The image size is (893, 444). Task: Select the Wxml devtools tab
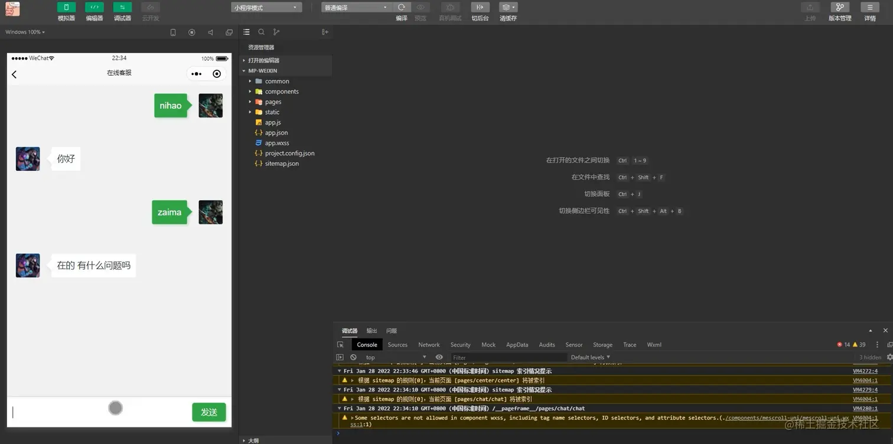pyautogui.click(x=654, y=345)
